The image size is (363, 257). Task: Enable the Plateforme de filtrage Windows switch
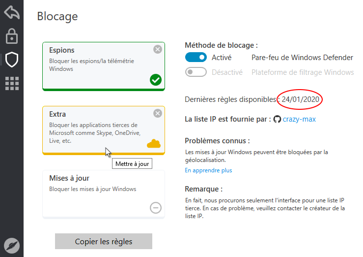coord(196,72)
